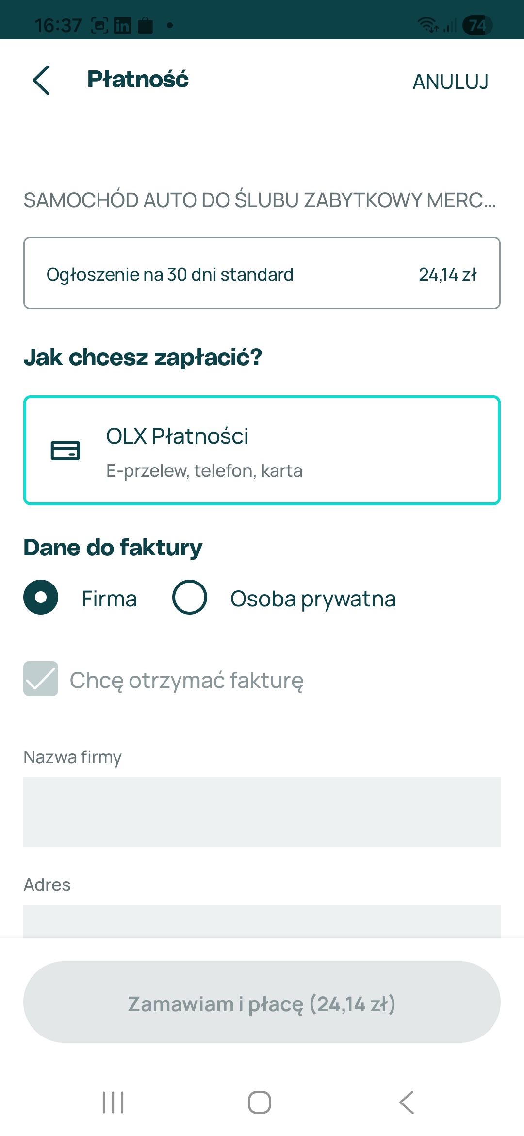This screenshot has height=1136, width=524.
Task: Tap the back arrow next to Płatność
Action: pyautogui.click(x=42, y=80)
